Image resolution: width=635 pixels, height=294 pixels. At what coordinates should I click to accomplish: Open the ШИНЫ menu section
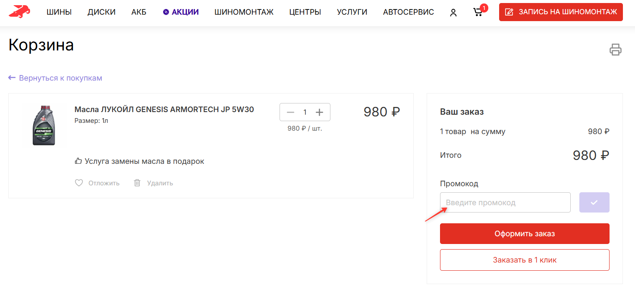[x=59, y=12]
